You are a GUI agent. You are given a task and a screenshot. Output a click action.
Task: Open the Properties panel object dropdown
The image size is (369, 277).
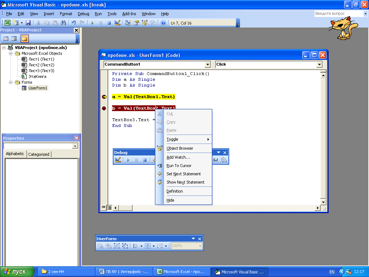coord(75,146)
